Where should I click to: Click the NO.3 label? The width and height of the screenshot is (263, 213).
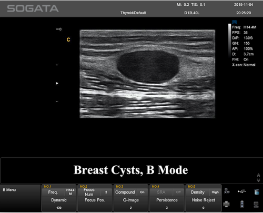click(x=119, y=187)
